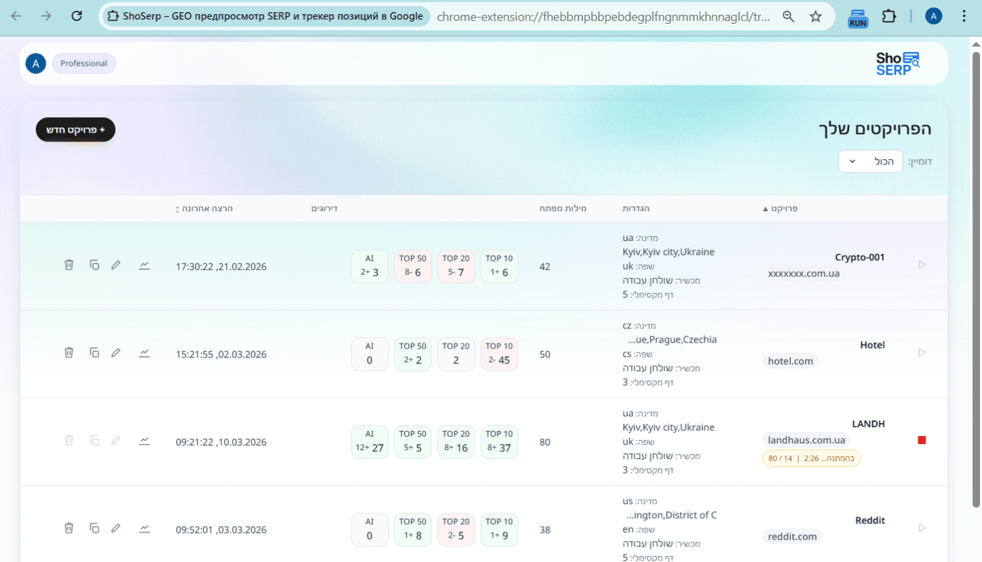Reload the current page

coord(77,16)
